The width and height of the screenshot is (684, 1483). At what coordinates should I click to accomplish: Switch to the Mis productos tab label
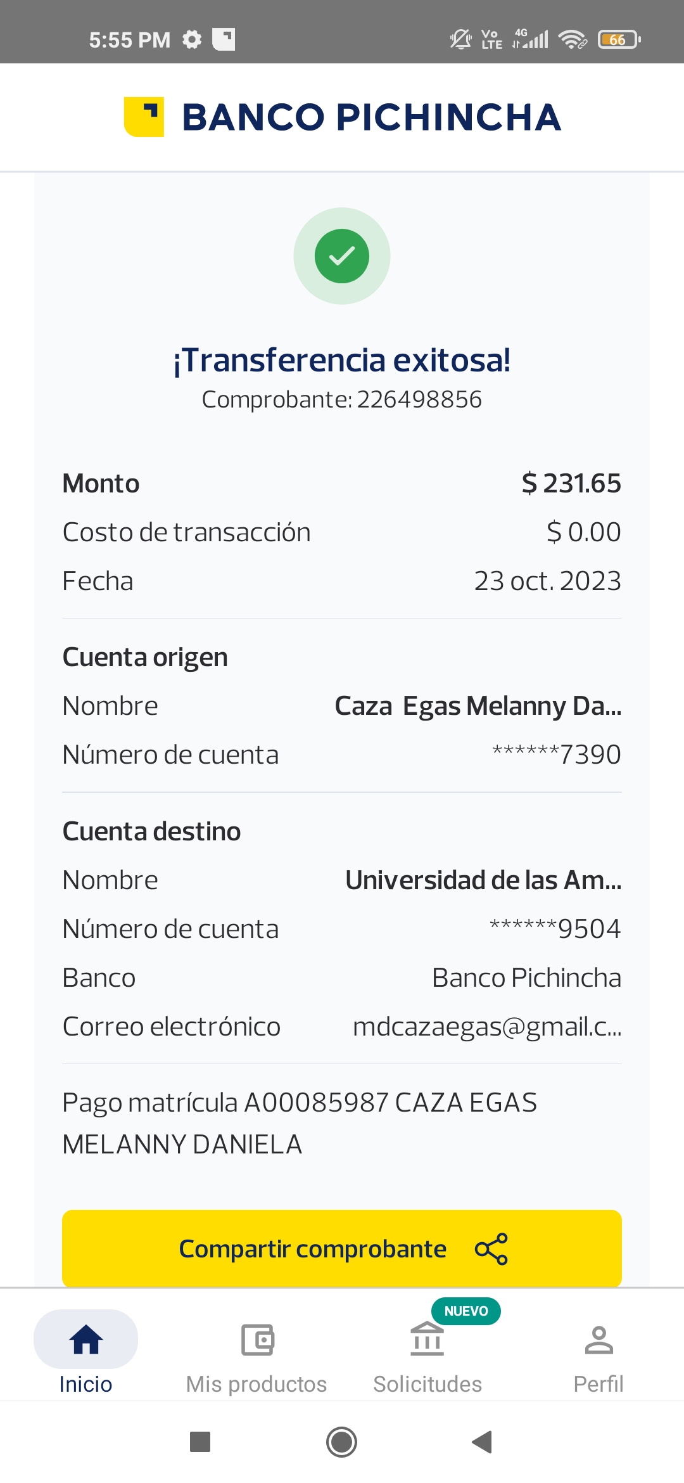pos(256,1384)
